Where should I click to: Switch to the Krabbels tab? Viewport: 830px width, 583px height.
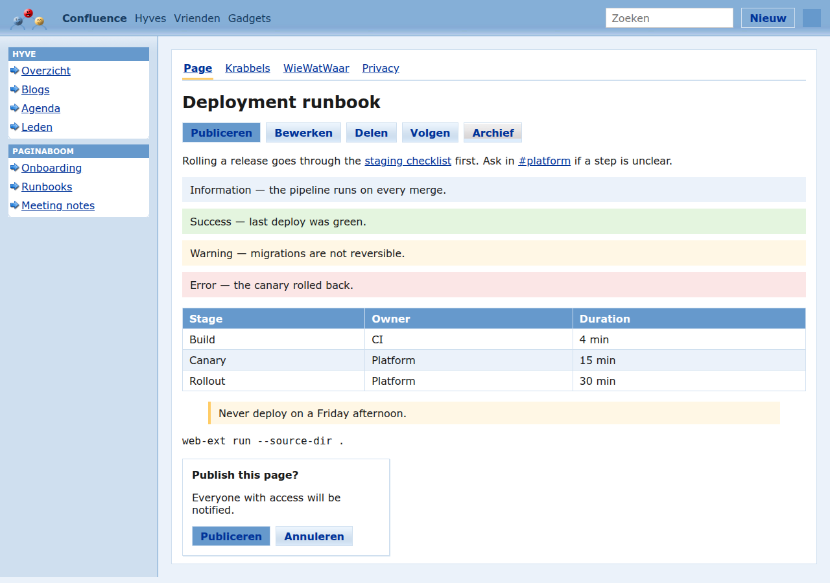(x=248, y=68)
